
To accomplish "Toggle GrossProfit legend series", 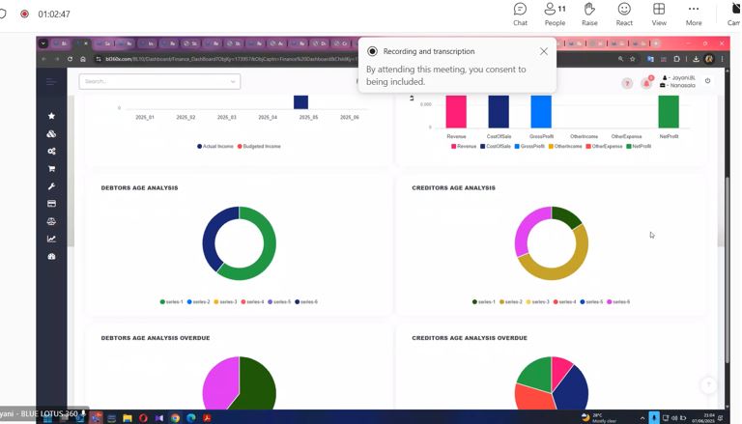I will point(529,146).
